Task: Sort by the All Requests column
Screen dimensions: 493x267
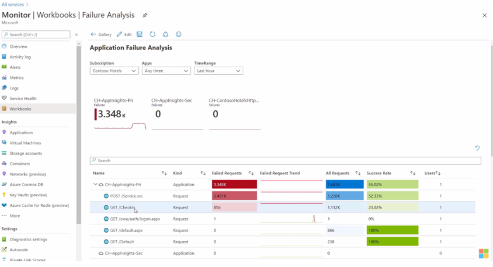Action: coord(358,173)
